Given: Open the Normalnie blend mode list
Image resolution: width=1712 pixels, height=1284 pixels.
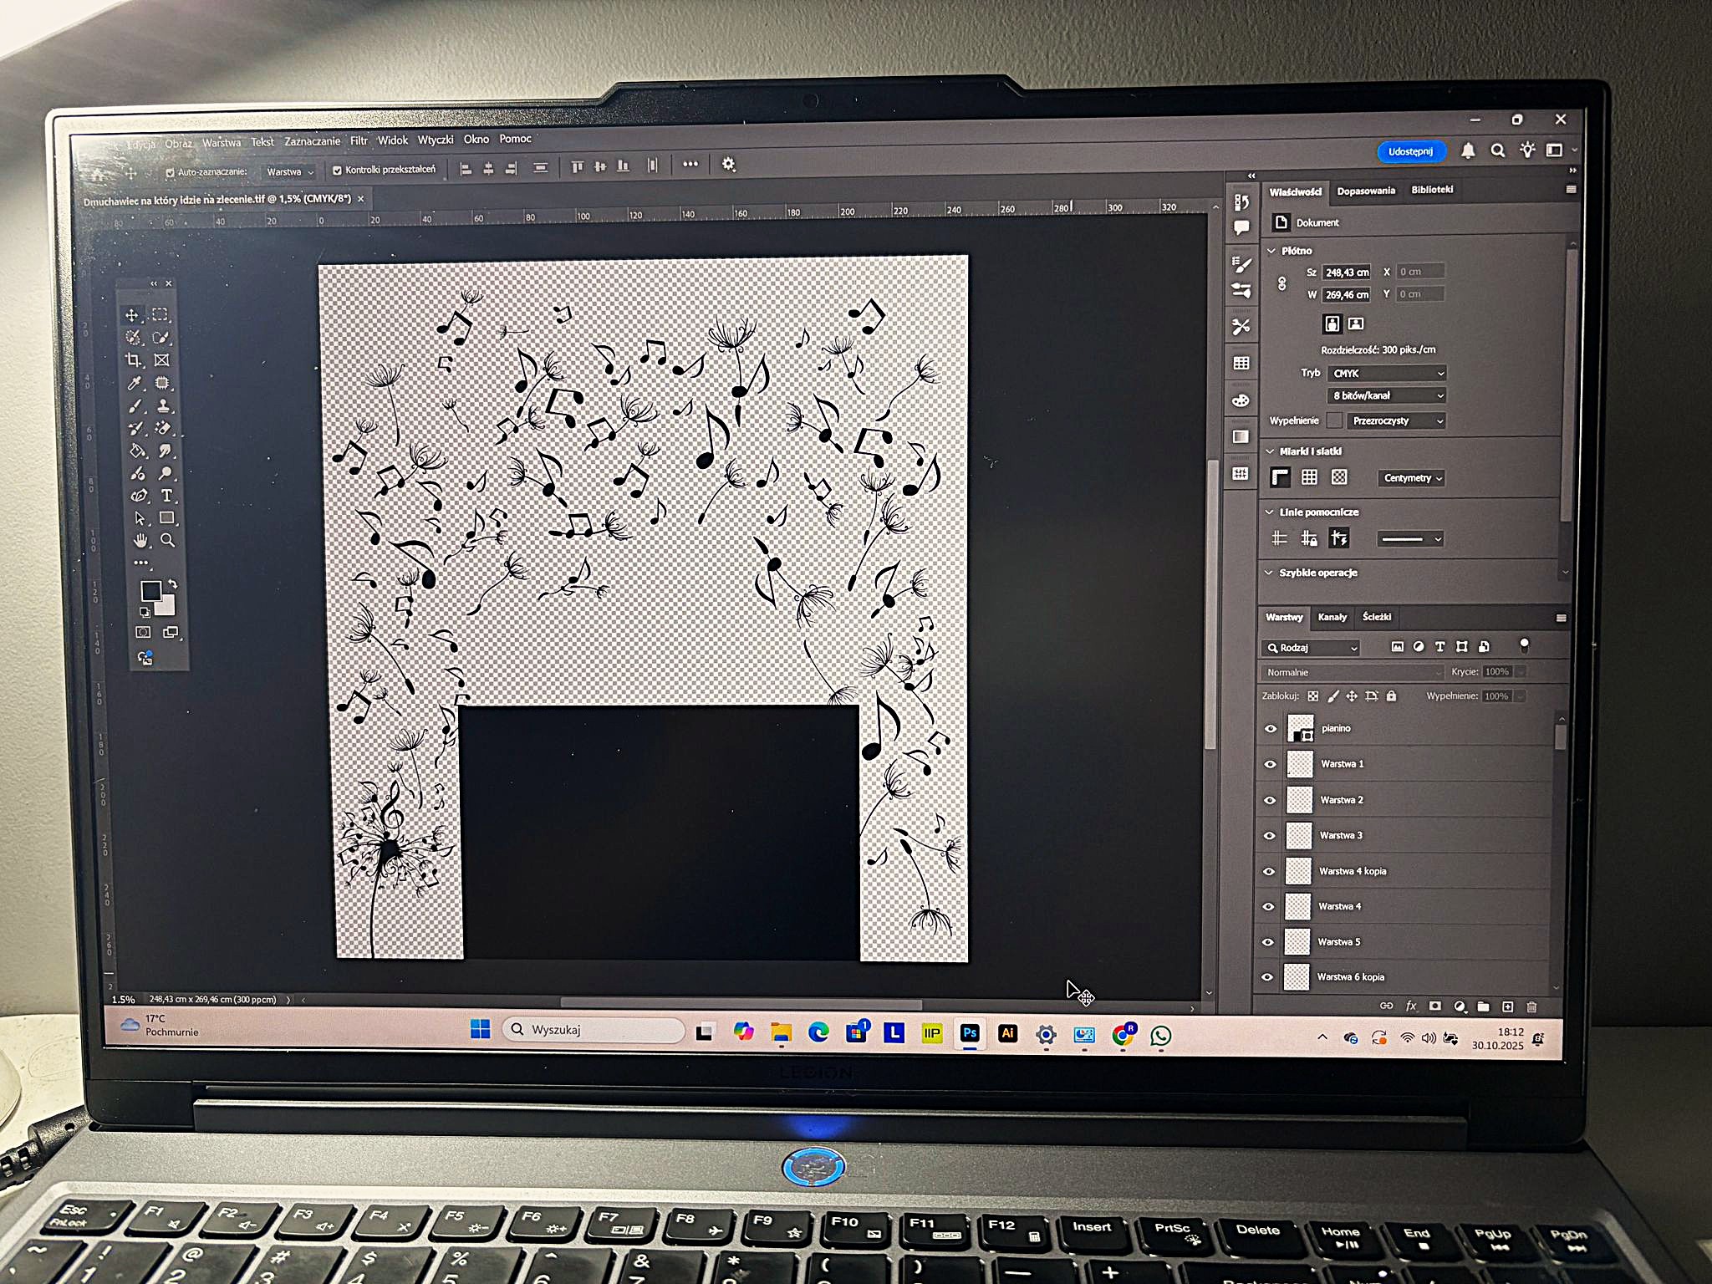Looking at the screenshot, I should [x=1350, y=671].
